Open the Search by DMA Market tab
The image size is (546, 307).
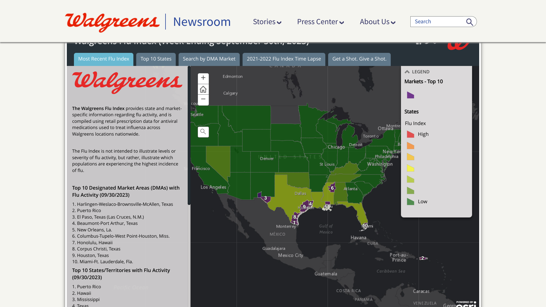[209, 59]
